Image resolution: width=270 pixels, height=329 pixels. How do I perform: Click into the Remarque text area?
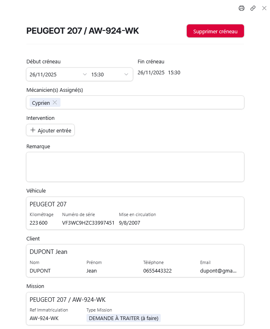pyautogui.click(x=135, y=167)
